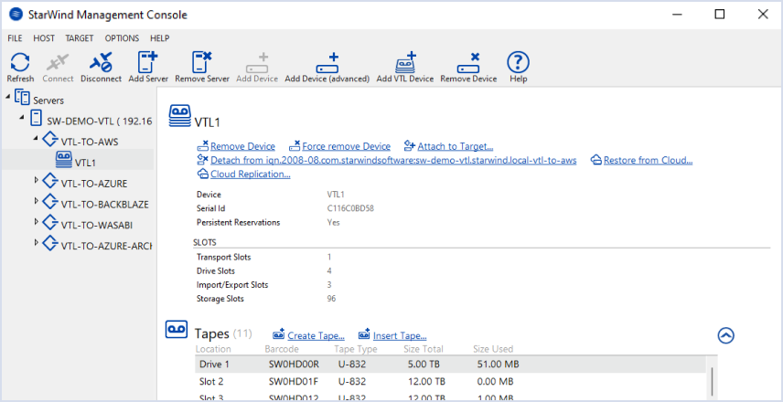Image resolution: width=783 pixels, height=402 pixels.
Task: Collapse the VTL-TO-AWS node
Action: pos(36,138)
